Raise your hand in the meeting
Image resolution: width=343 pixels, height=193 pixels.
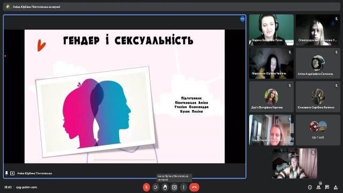165,187
